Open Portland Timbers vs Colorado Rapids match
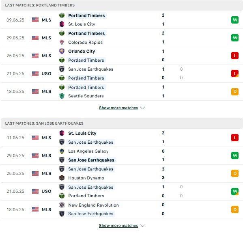This screenshot has height=233, width=243. pos(122,38)
